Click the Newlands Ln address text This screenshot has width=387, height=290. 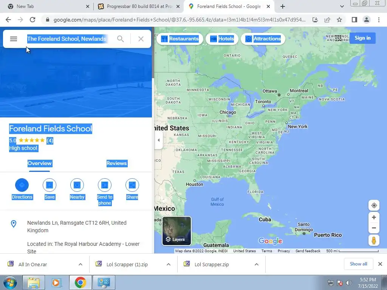(77, 227)
